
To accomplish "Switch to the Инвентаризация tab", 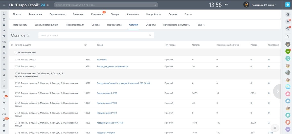I will 75,25.
